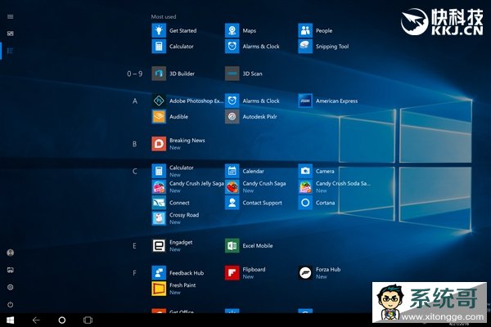Click the letter A section header

135,101
